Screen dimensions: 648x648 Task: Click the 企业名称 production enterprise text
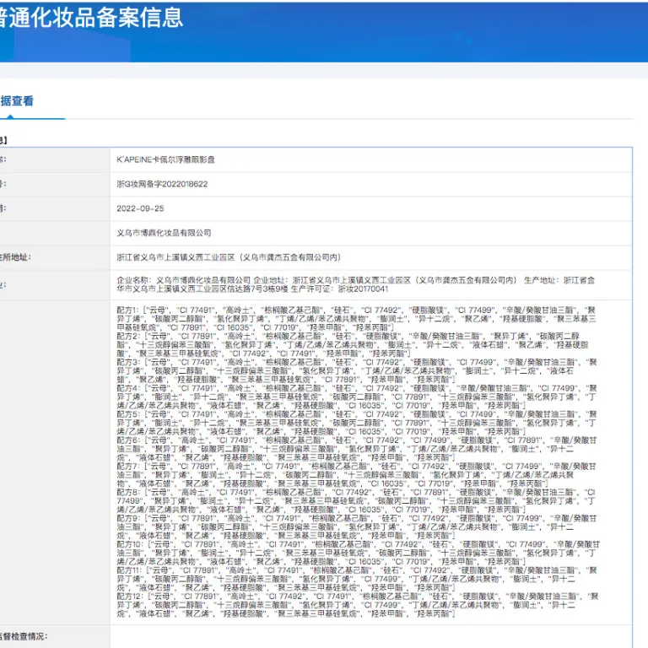point(356,284)
